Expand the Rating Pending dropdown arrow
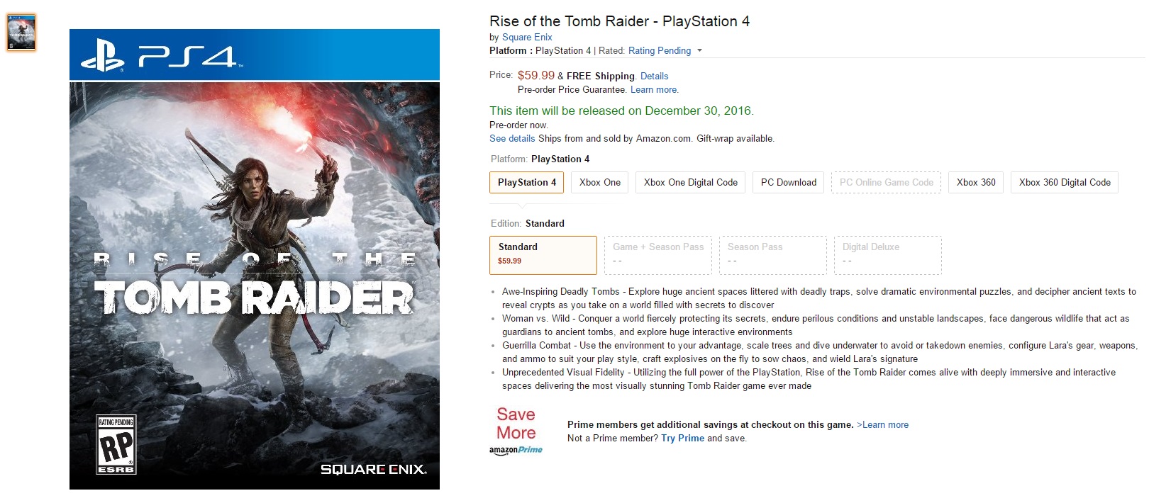1149x503 pixels. (x=699, y=50)
